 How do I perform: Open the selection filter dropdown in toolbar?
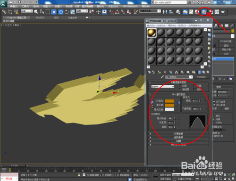tap(27, 11)
